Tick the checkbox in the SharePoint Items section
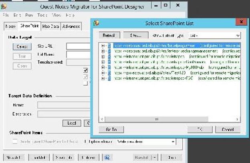Image resolution: width=250 pixels, height=163 pixels. click(15, 141)
